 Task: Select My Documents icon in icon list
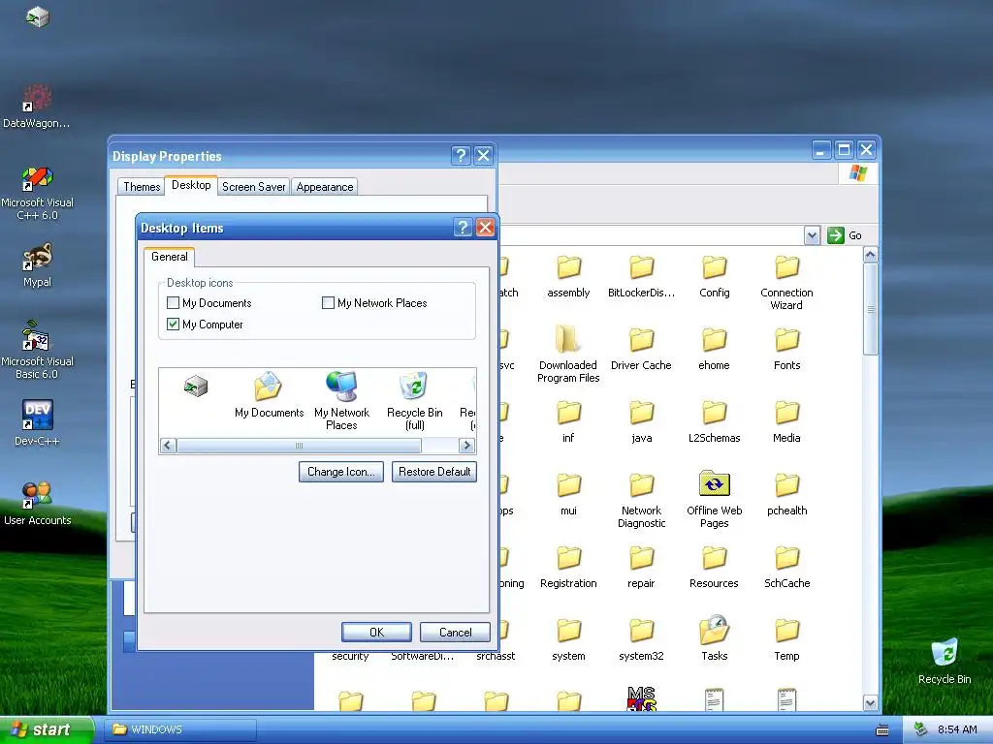pos(270,395)
